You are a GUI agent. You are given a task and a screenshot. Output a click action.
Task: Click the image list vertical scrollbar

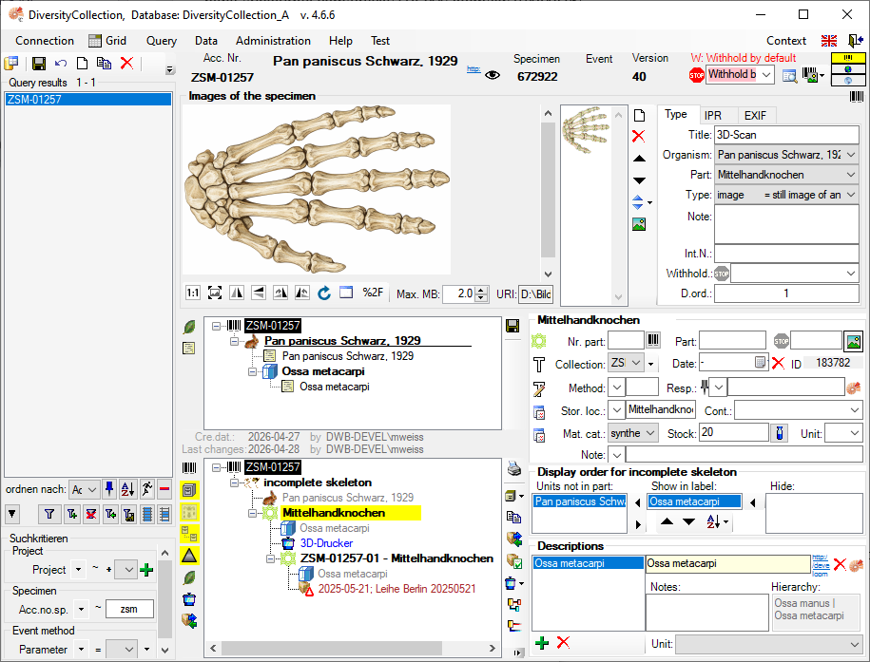(620, 204)
